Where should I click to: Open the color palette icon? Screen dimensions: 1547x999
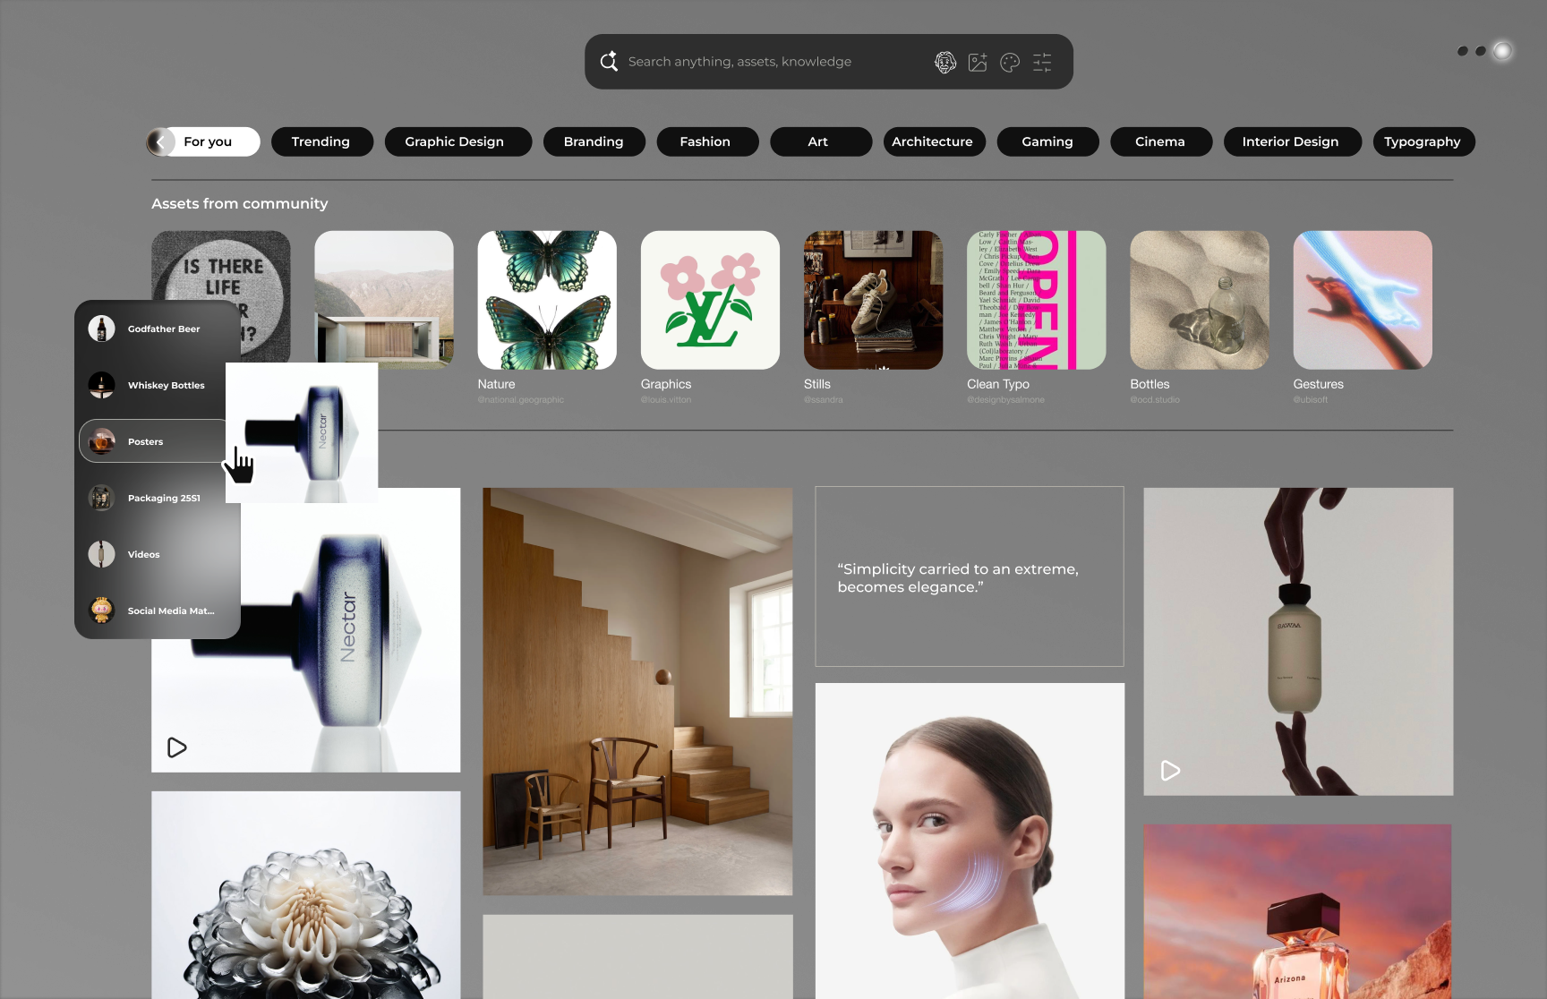[1010, 62]
